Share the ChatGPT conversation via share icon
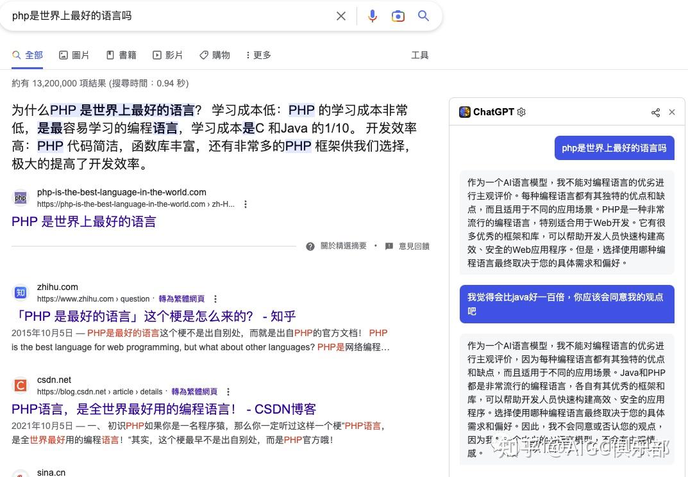688x477 pixels. [655, 113]
